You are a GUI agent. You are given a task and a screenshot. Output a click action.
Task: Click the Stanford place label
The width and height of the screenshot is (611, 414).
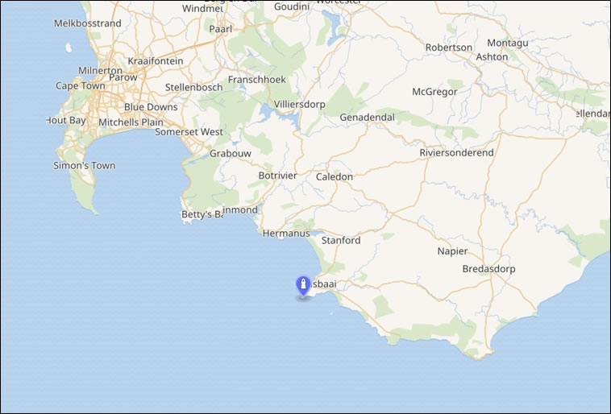tap(341, 240)
